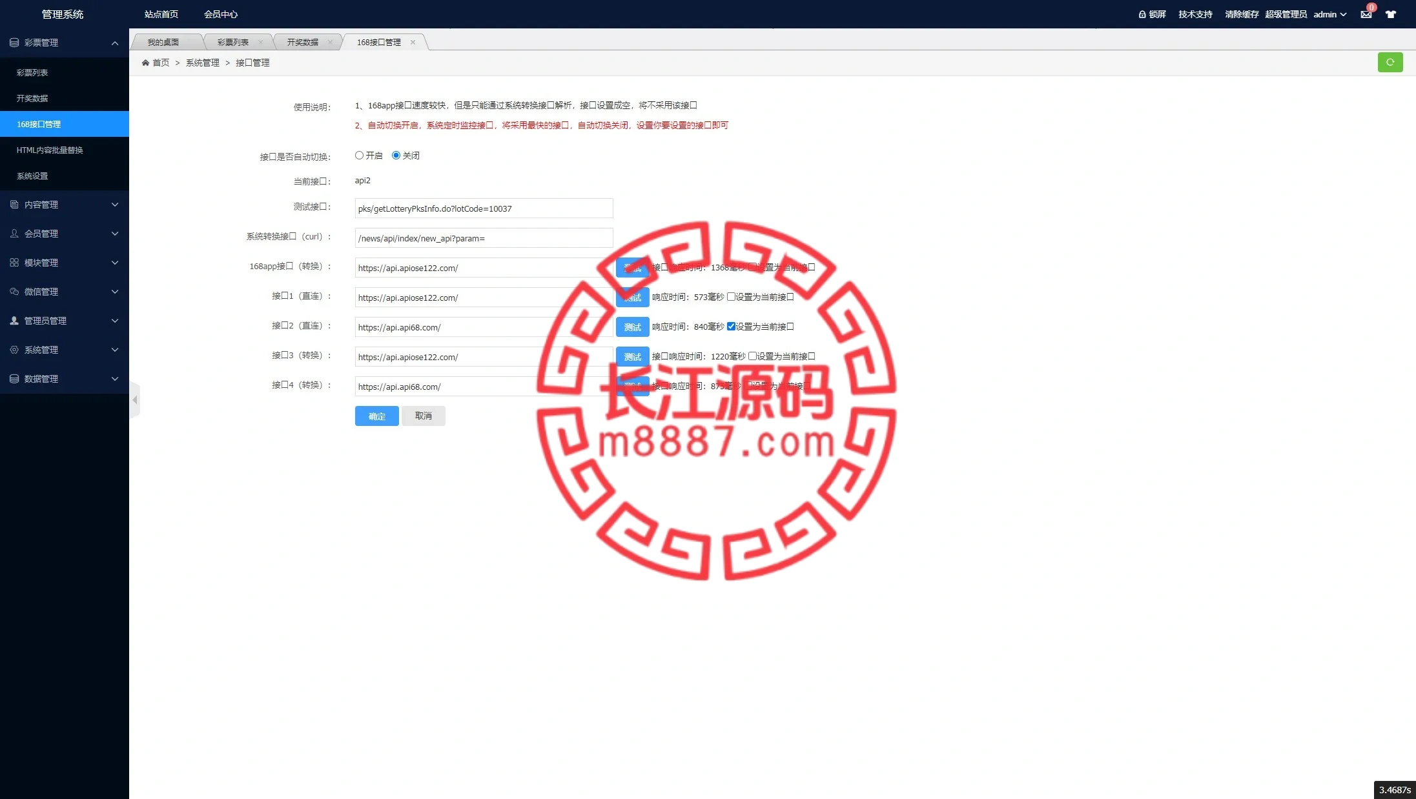Click 清除缓存 in the top bar
1416x799 pixels.
click(x=1242, y=14)
